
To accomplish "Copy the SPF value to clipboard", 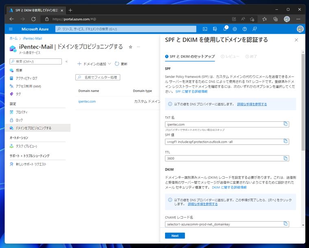I will [x=285, y=141].
